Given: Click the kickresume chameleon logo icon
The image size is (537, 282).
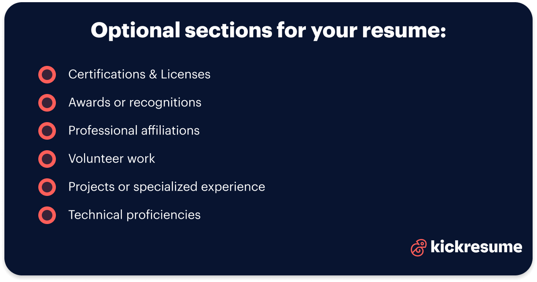Looking at the screenshot, I should (419, 247).
